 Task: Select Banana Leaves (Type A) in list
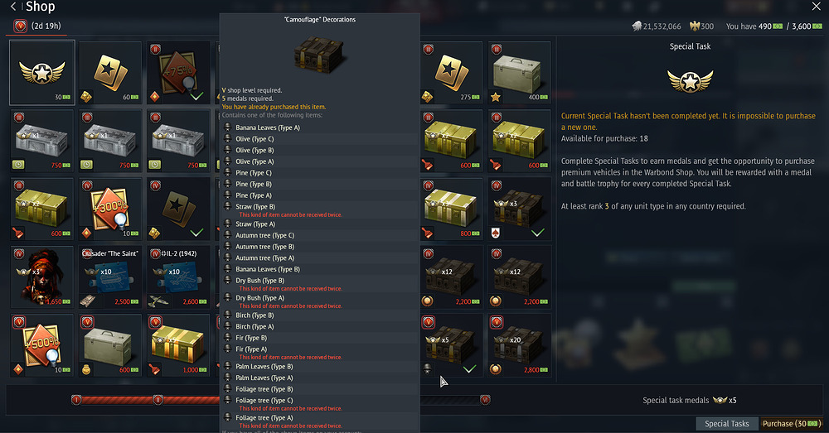(x=268, y=127)
